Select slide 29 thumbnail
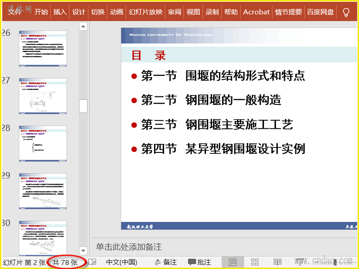This screenshot has width=359, height=269. click(x=43, y=191)
